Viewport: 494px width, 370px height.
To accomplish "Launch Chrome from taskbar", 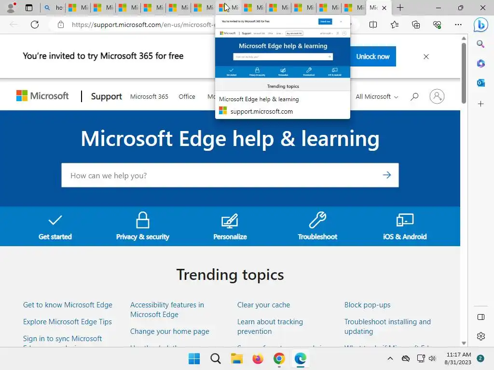I will coord(279,358).
